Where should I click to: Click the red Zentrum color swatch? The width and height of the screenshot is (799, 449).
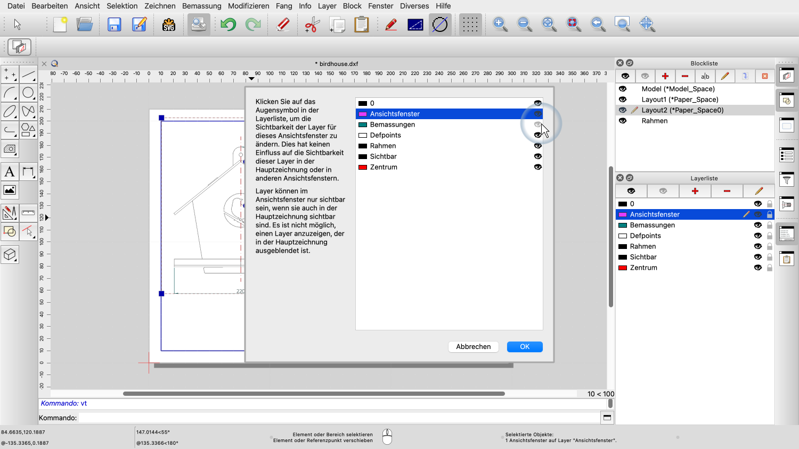coord(623,268)
